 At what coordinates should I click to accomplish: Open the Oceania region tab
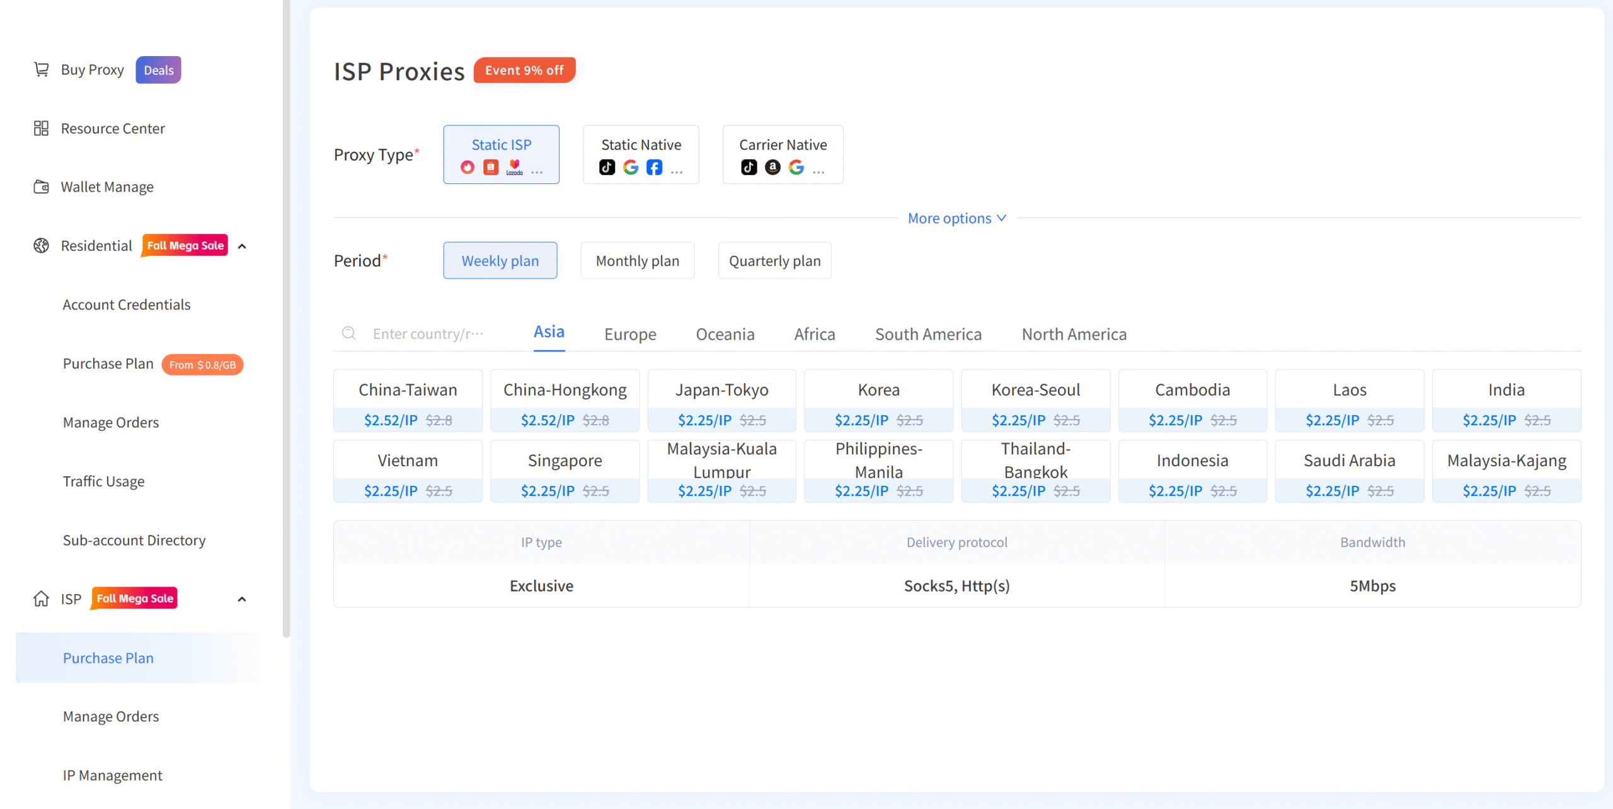[x=725, y=335]
